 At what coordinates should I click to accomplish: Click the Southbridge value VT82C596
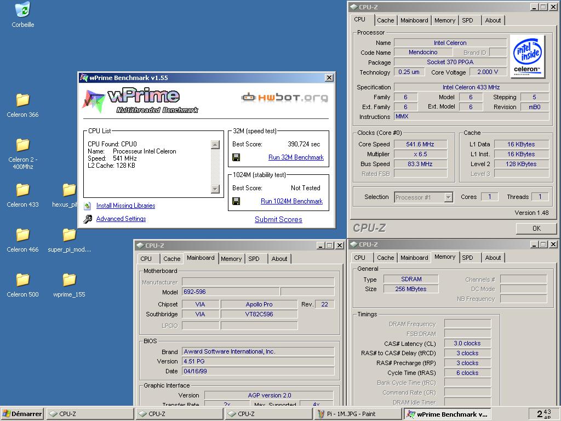(259, 314)
